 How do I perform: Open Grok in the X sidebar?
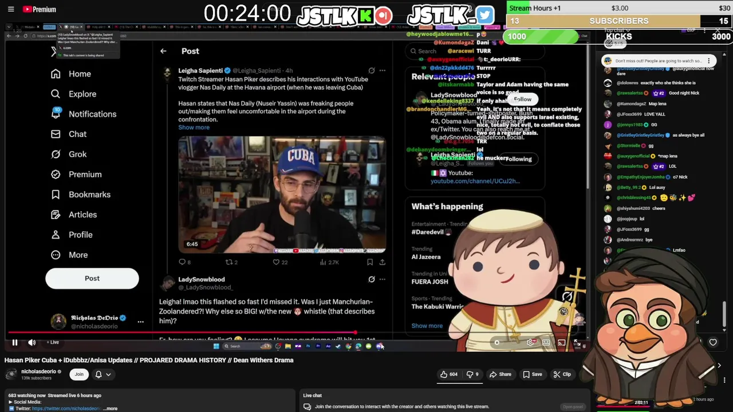tap(69, 154)
